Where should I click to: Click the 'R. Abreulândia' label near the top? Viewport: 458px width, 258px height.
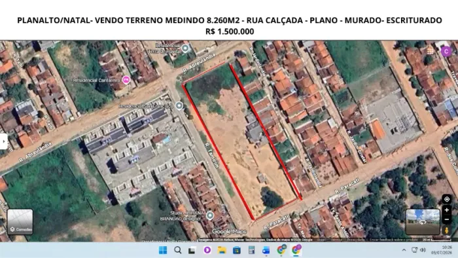(199, 62)
